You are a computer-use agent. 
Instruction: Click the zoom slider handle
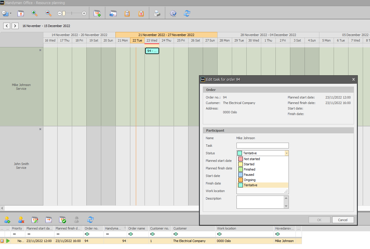click(64, 13)
